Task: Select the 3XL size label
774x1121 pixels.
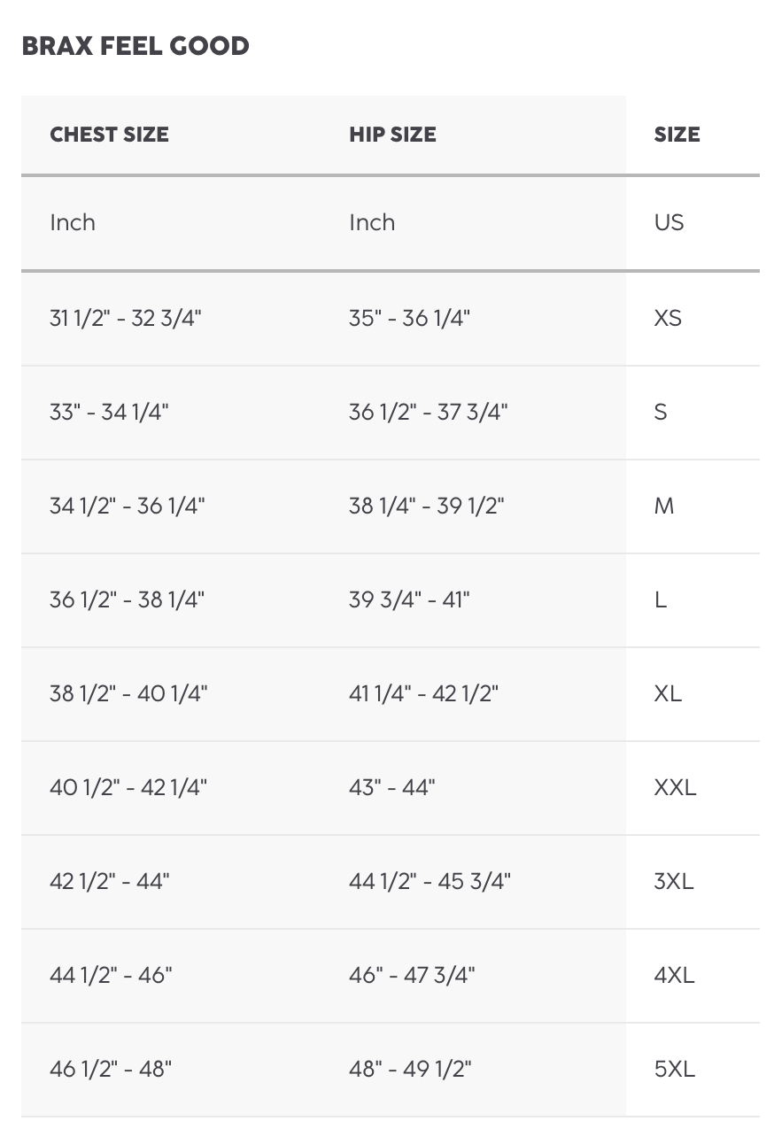Action: tap(674, 881)
